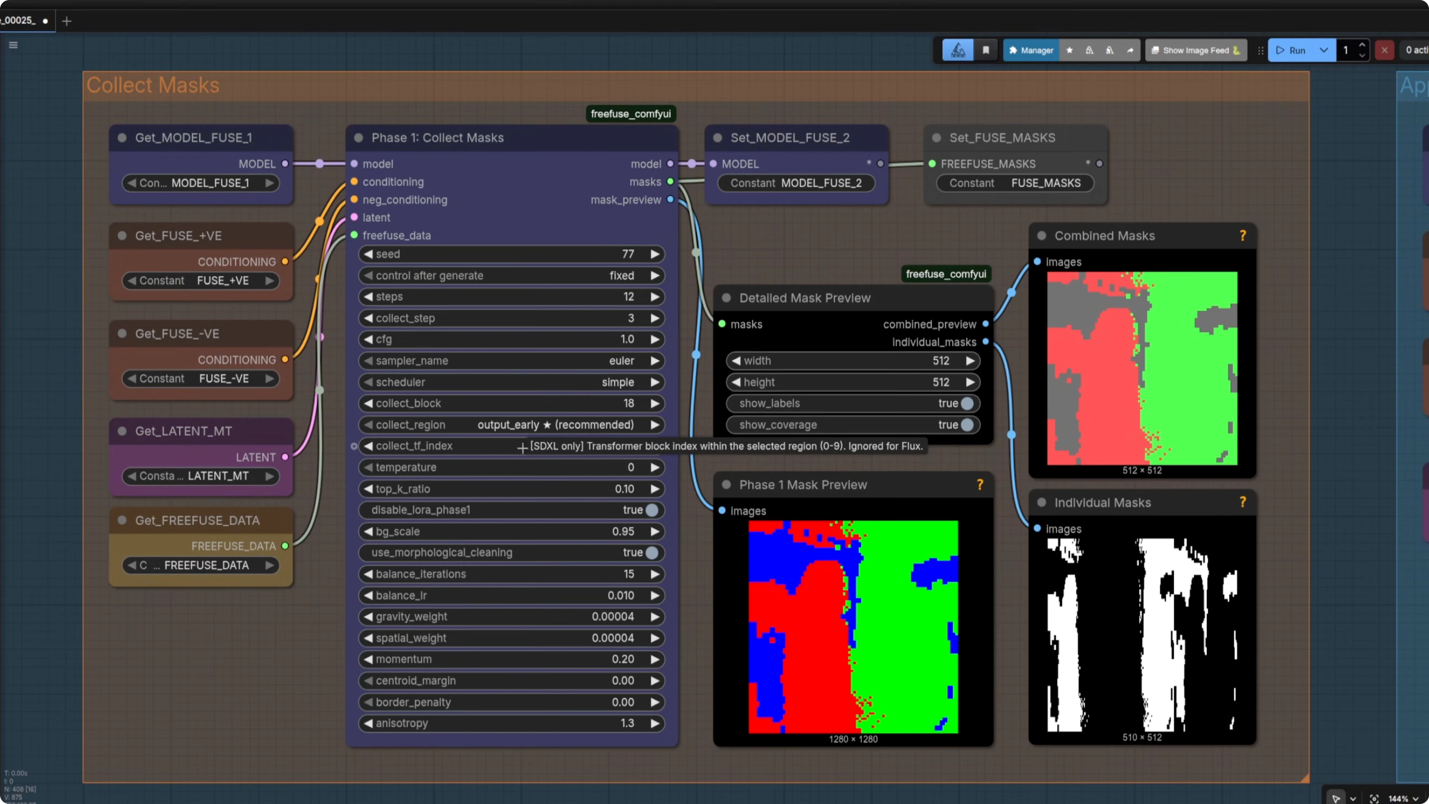Toggle the disable_lora_phase1 switch
This screenshot has height=804, width=1429.
[652, 510]
